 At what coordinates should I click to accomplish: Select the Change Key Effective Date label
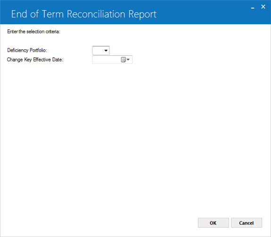pos(35,60)
